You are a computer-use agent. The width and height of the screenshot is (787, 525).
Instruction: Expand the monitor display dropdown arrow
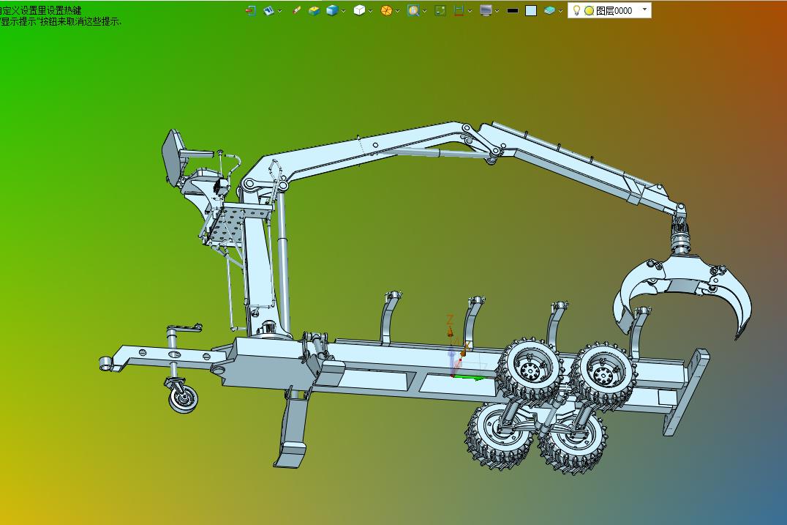point(497,11)
